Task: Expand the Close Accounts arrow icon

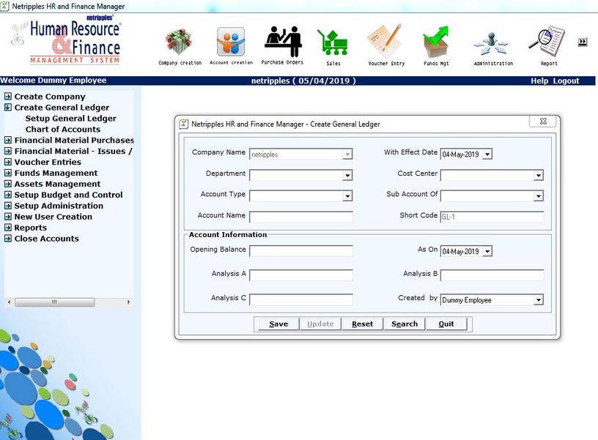Action: coord(7,239)
